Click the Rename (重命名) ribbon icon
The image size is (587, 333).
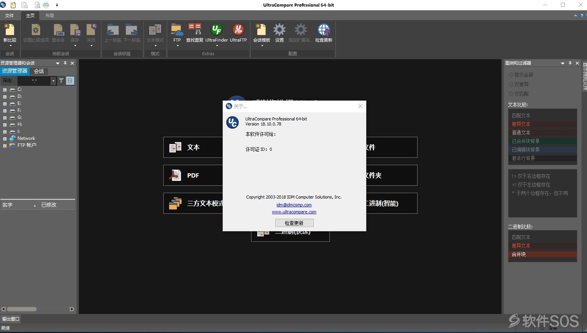tap(58, 33)
